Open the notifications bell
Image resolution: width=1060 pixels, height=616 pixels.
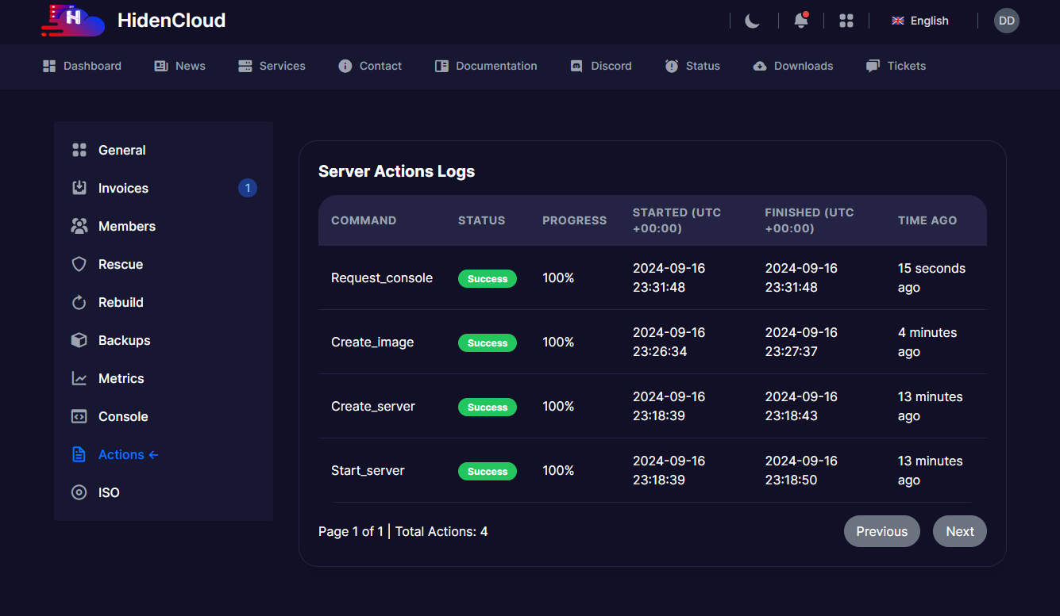tap(801, 21)
